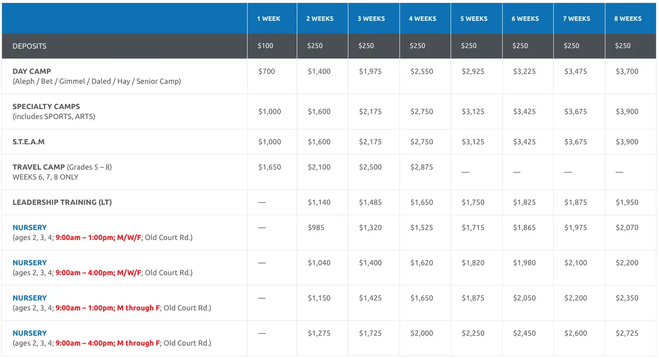Click Nursery 9:00am–4:00pm M through F link
Viewport: 659px width, 358px height.
pyautogui.click(x=29, y=333)
